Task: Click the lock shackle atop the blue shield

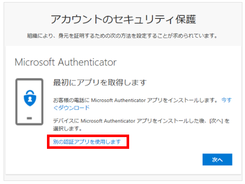Action: pyautogui.click(x=30, y=93)
